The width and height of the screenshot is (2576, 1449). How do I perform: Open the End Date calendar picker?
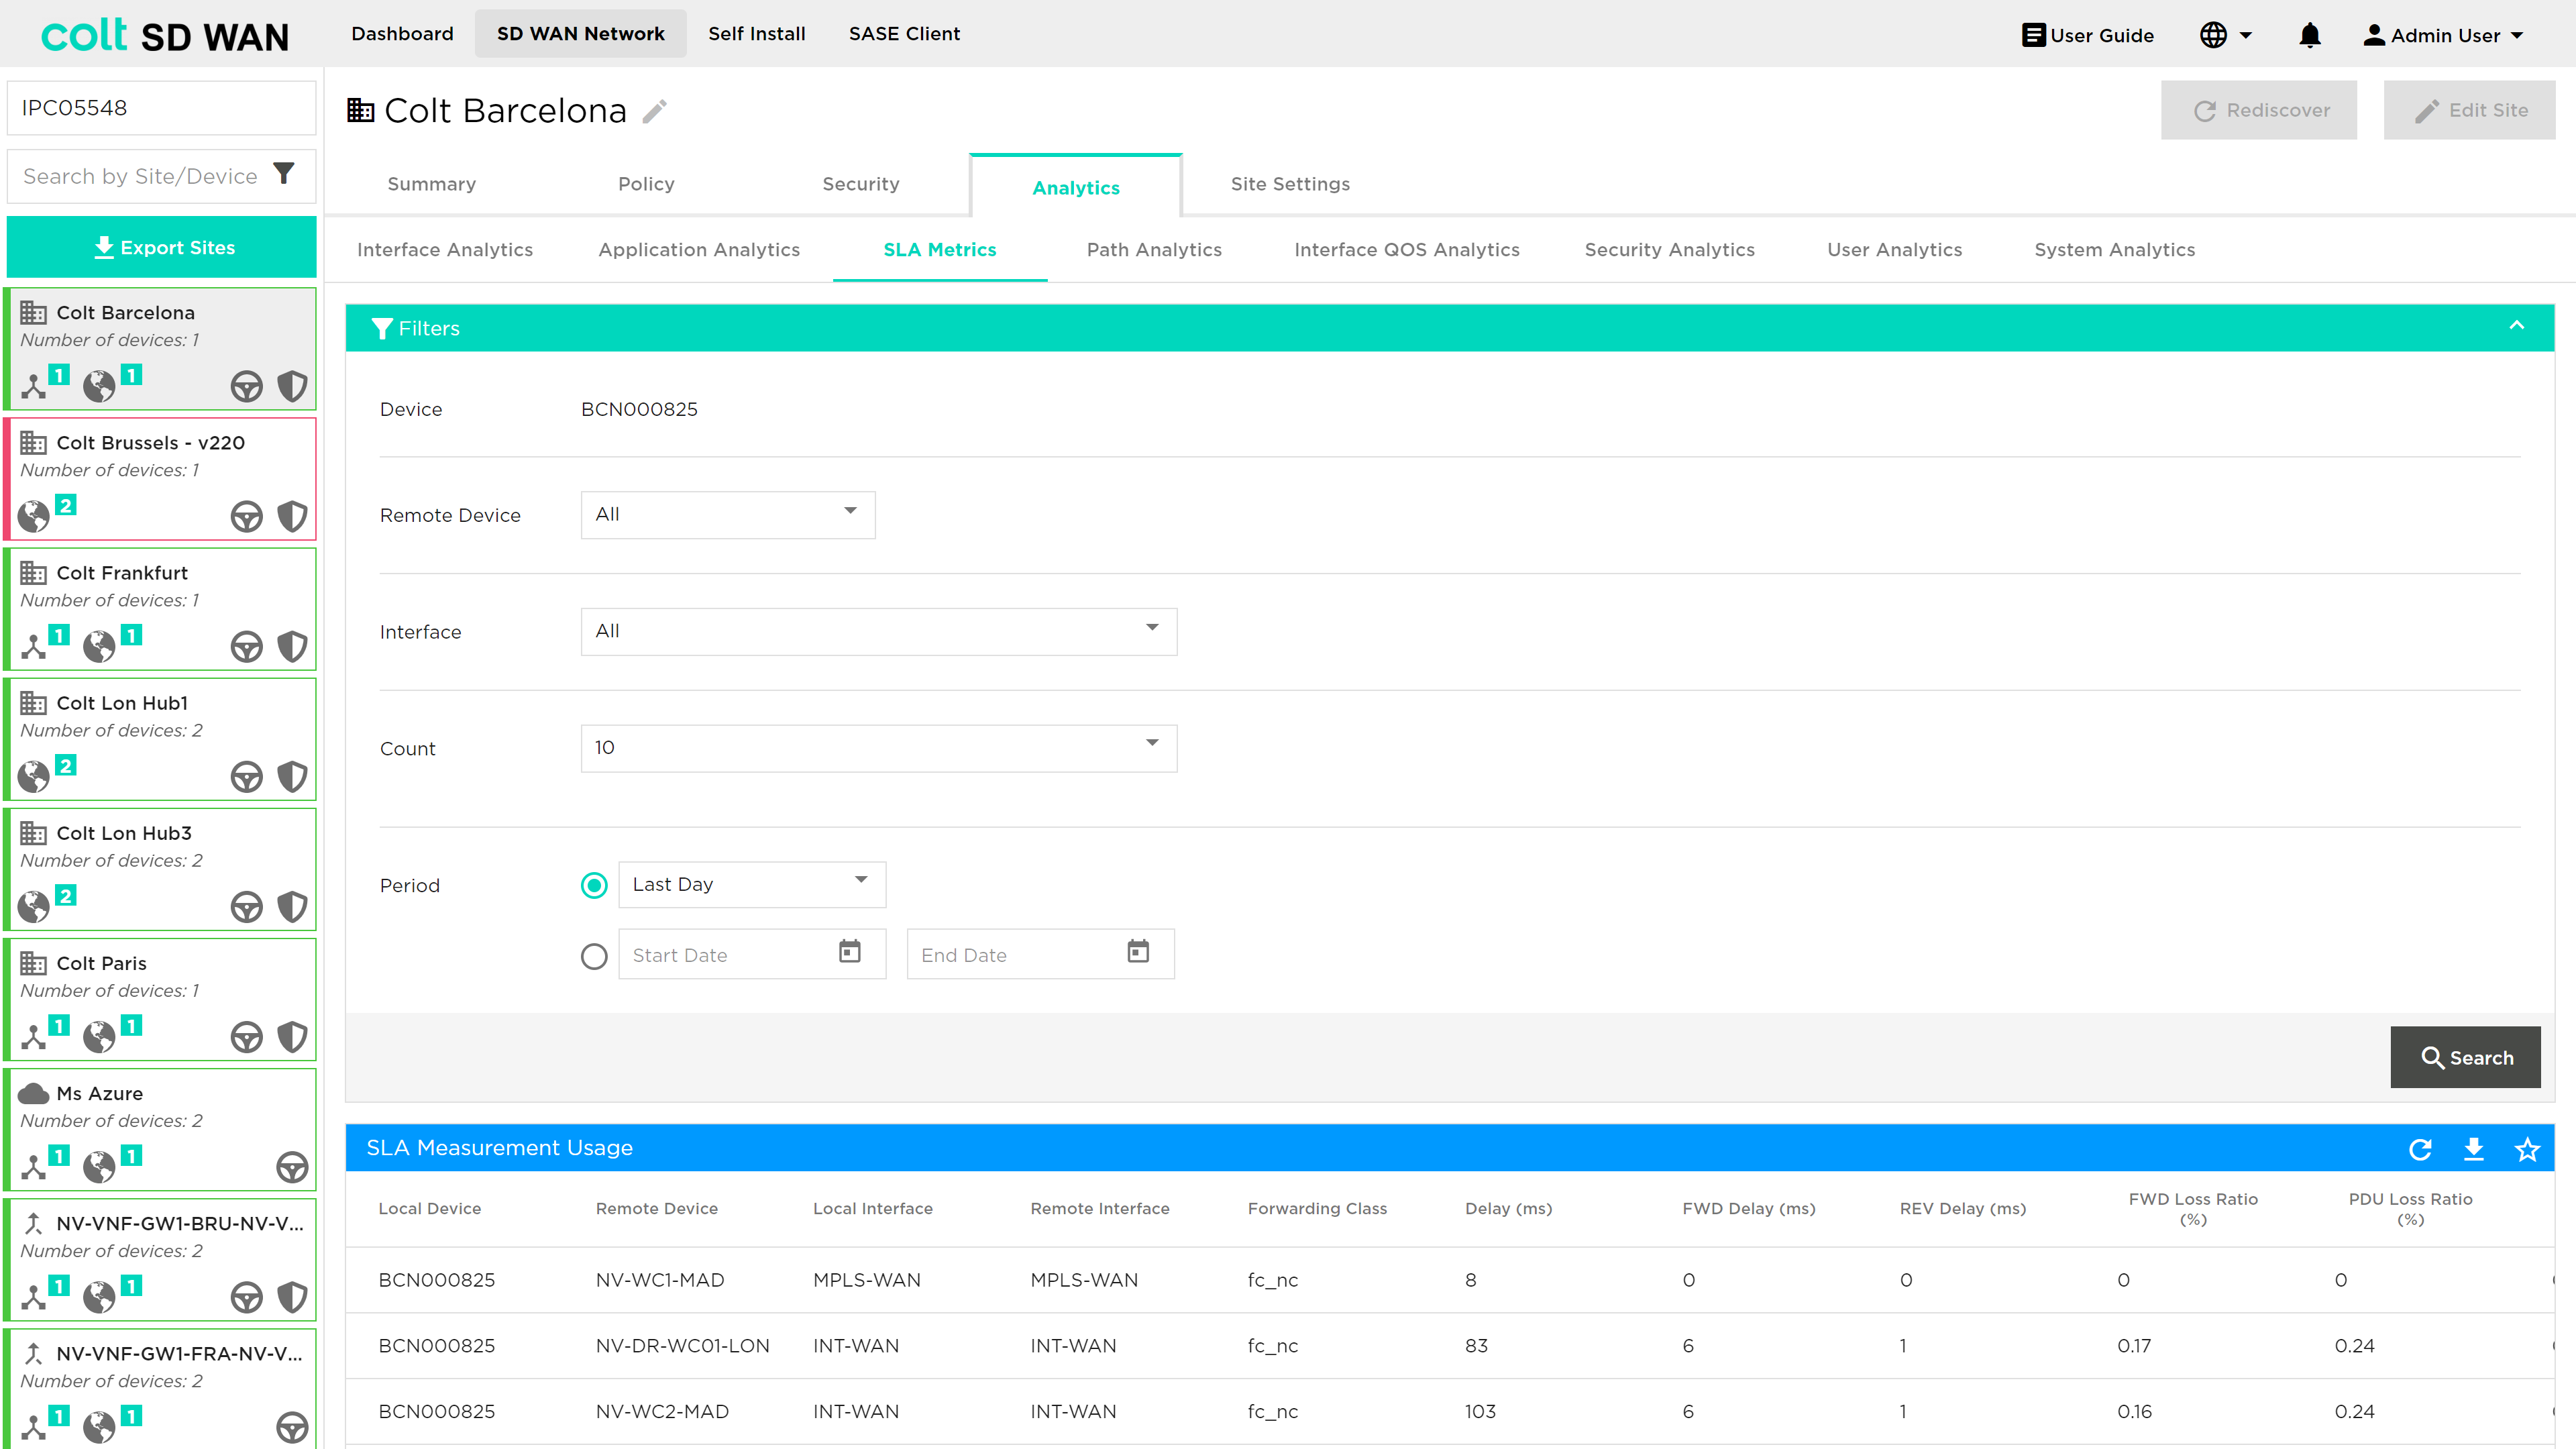pos(1138,951)
